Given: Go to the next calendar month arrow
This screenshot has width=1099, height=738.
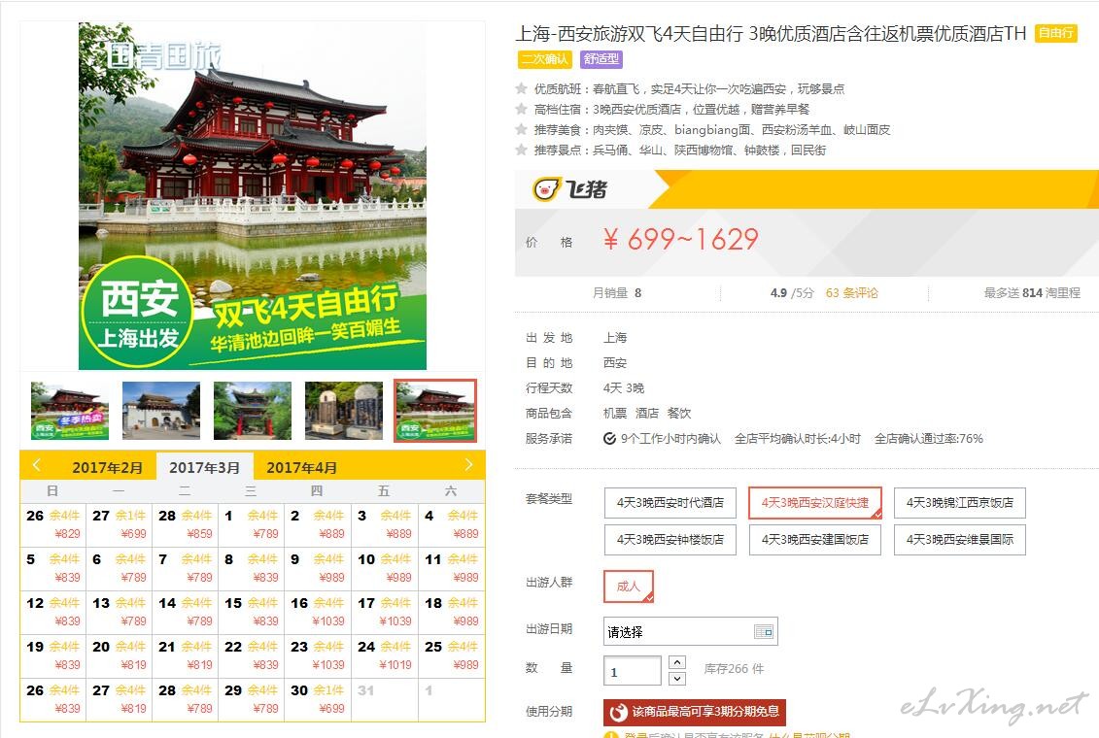Looking at the screenshot, I should point(469,465).
